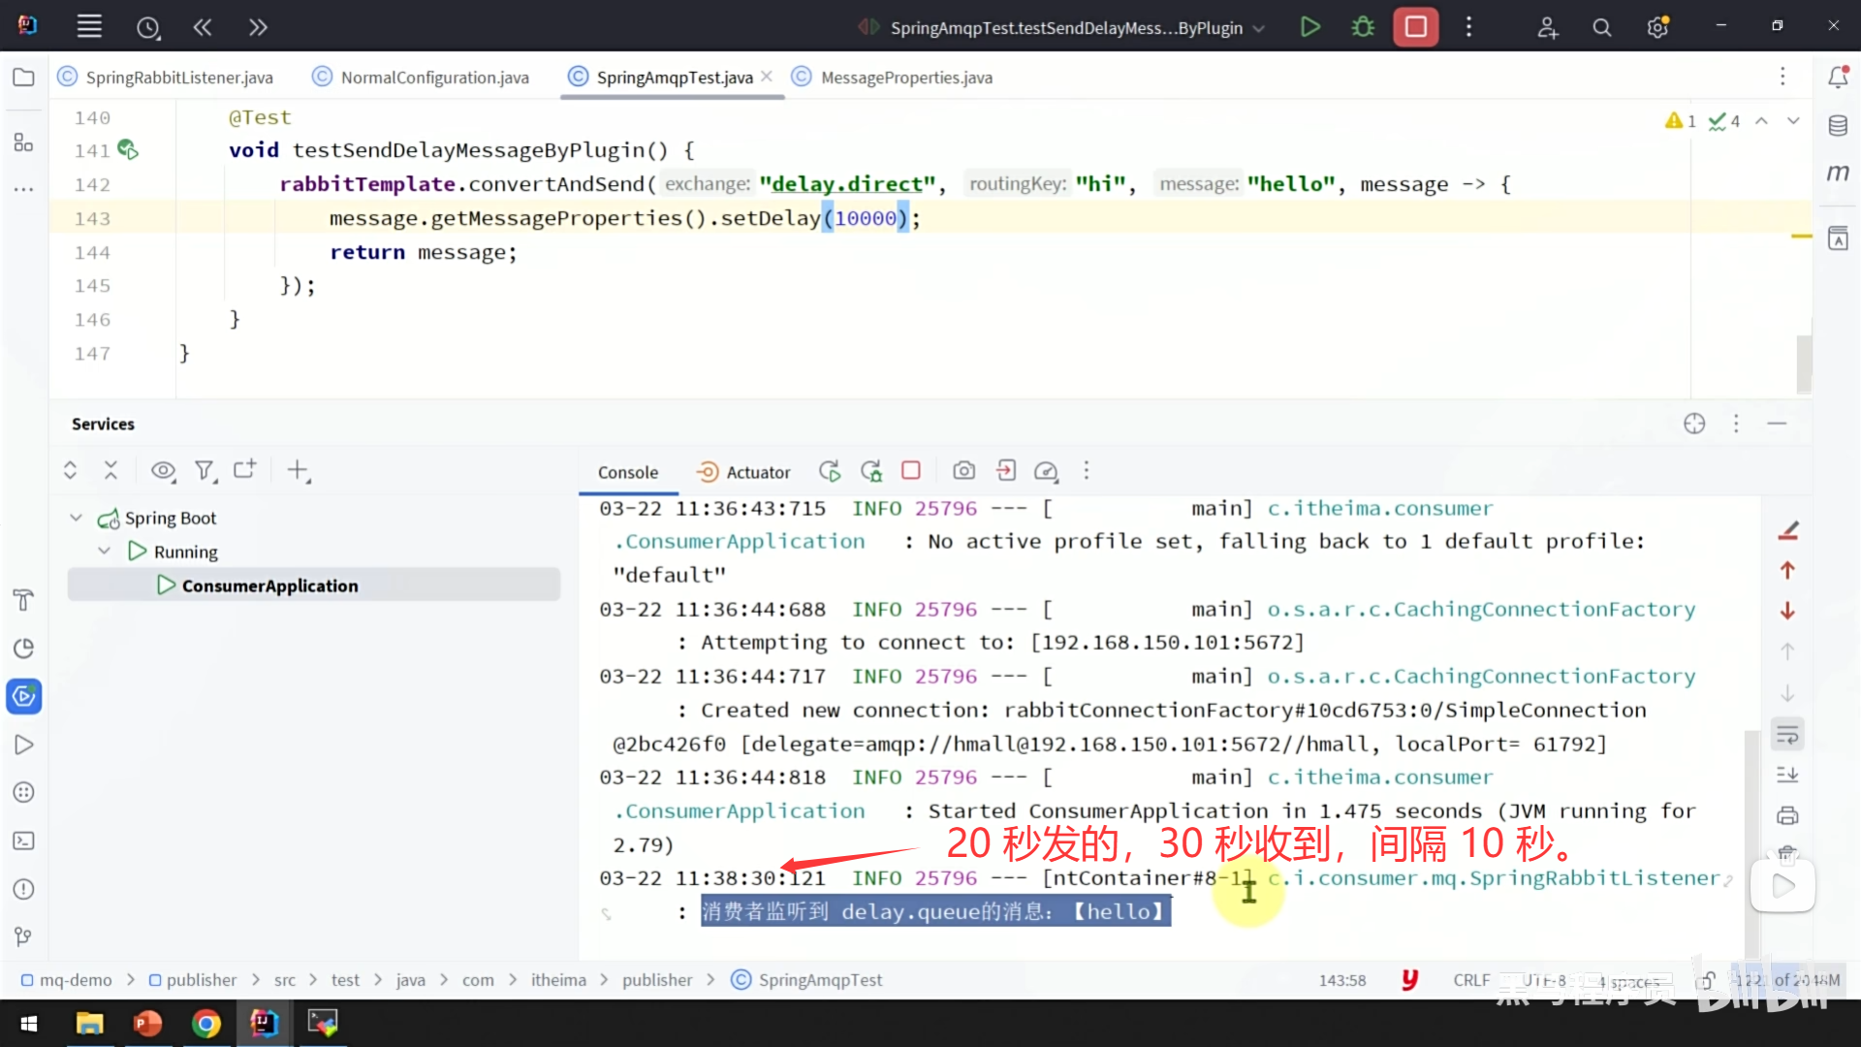Click publisher breadcrumb in navigation bar

[x=201, y=980]
